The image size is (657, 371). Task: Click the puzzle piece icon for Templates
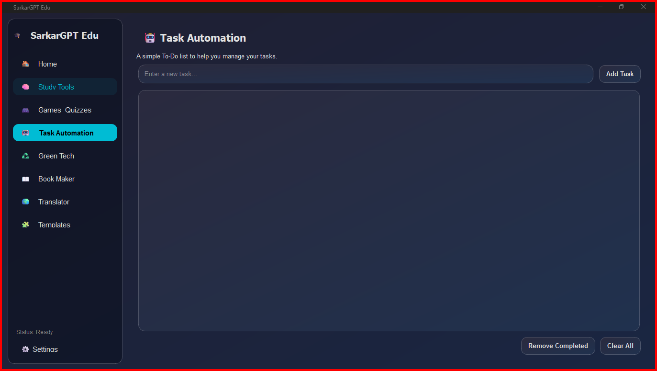click(x=25, y=225)
